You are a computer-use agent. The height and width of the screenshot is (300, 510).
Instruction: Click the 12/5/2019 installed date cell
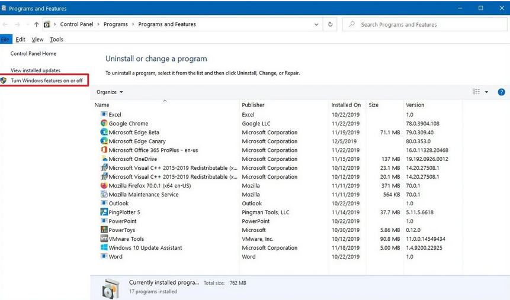pyautogui.click(x=344, y=141)
